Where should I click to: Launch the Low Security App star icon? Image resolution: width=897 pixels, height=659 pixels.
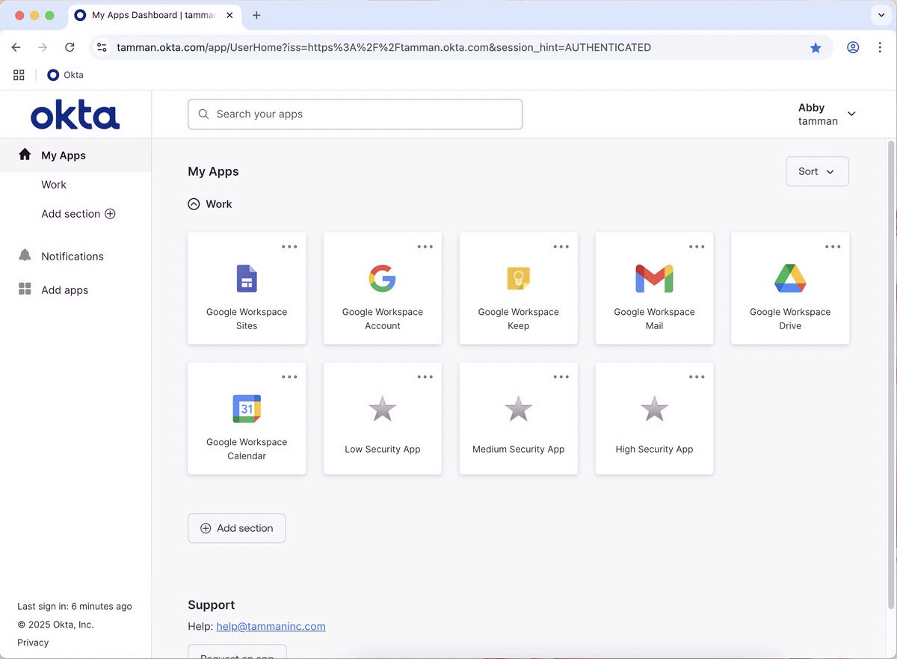tap(382, 409)
